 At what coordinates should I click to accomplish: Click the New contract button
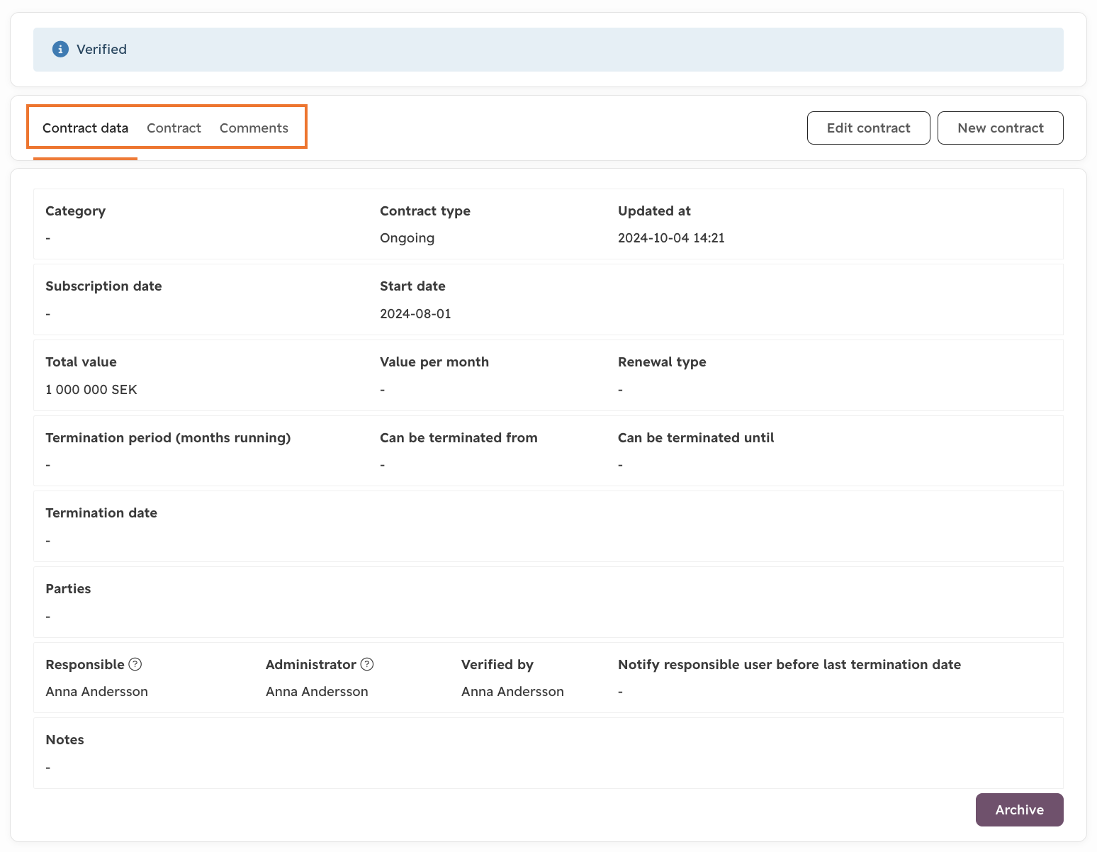(x=1000, y=128)
